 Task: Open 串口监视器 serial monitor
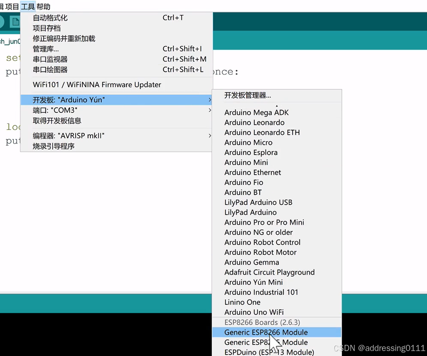[117, 59]
